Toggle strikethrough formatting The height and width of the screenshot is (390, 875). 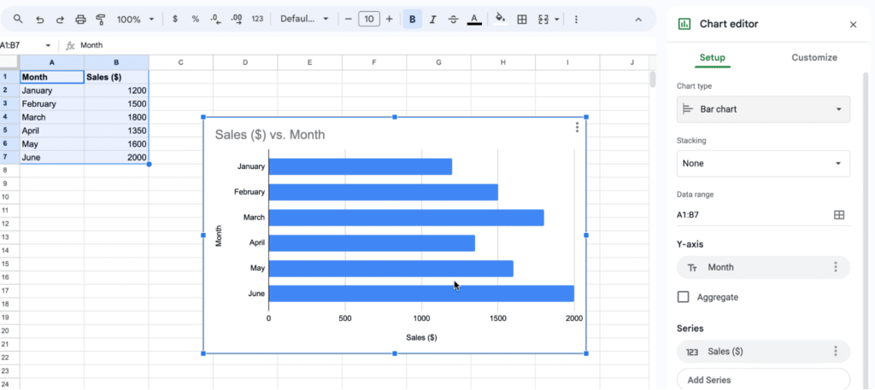453,19
